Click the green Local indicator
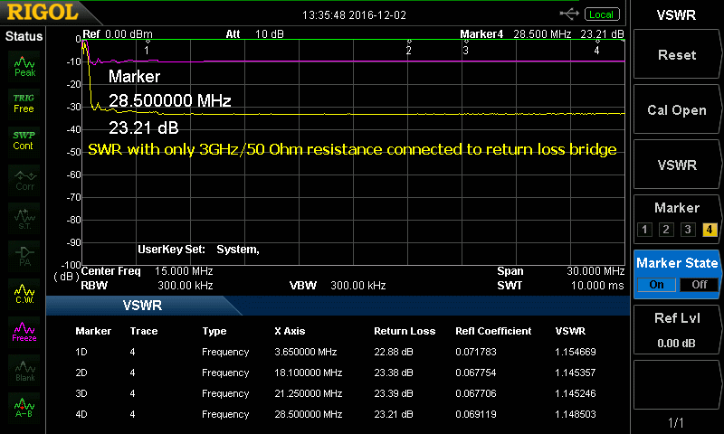The height and width of the screenshot is (434, 724). click(x=600, y=14)
